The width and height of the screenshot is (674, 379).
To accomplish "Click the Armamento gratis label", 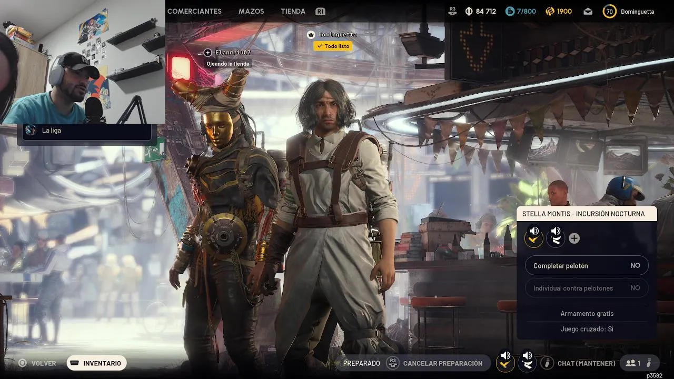I will (x=587, y=313).
